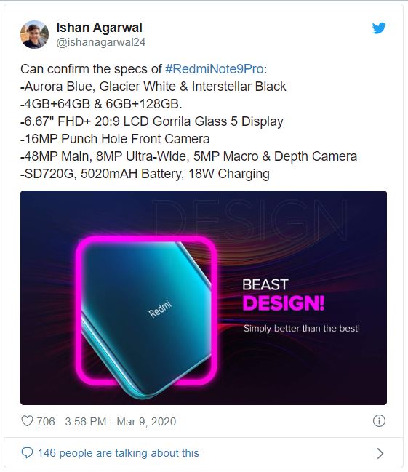Open the tweet info circle icon
408x472 pixels.
pos(379,421)
